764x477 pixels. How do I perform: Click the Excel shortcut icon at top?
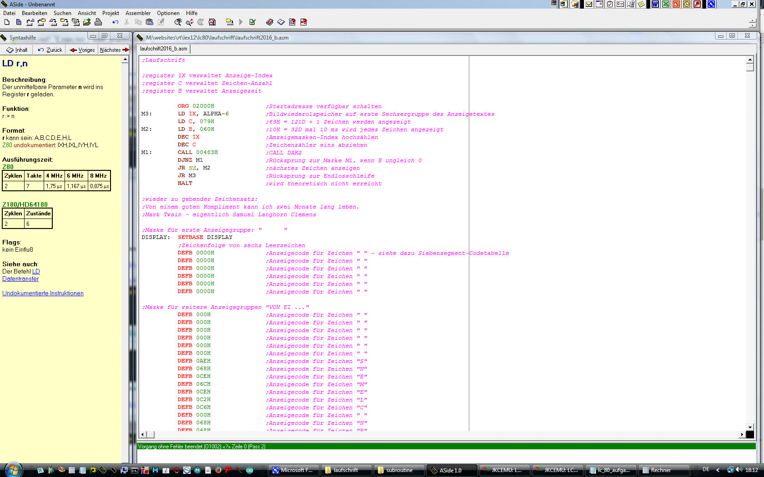coord(666,4)
